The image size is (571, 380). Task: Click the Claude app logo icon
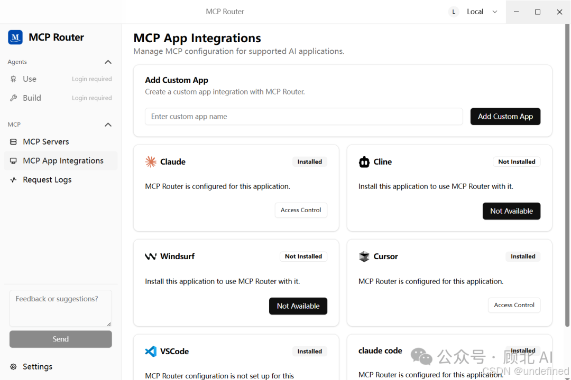click(151, 161)
